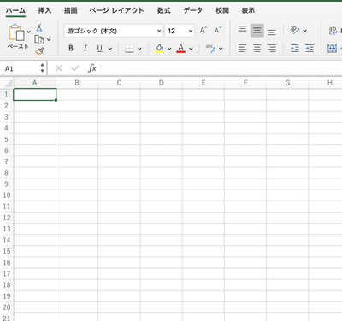Open the 挿入 tab
Screen dimensions: 342x321
(44, 11)
